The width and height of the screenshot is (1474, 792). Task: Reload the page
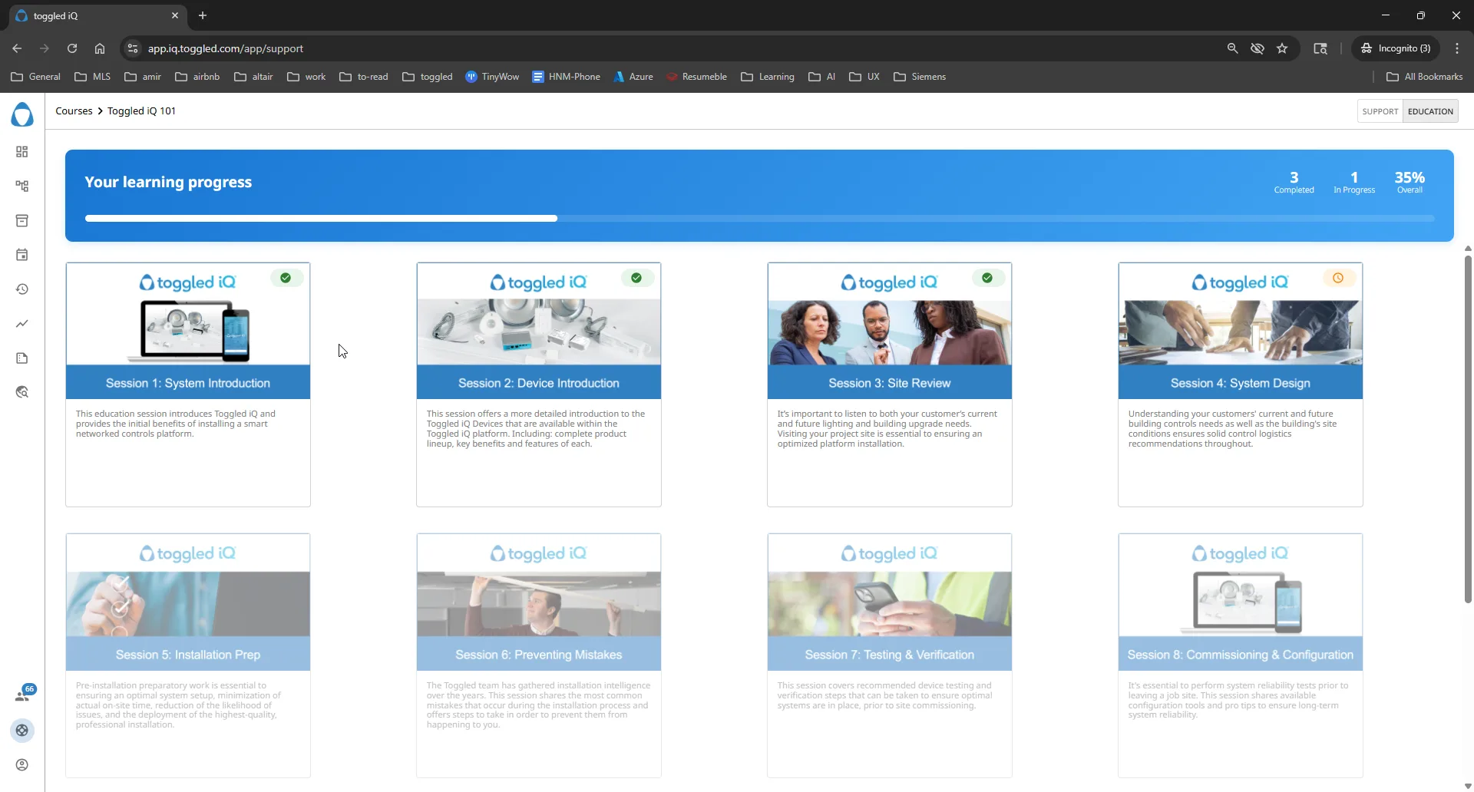click(72, 48)
